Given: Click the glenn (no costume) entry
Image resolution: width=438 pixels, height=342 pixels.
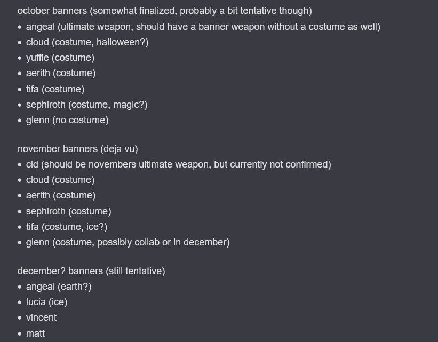Looking at the screenshot, I should tap(67, 120).
